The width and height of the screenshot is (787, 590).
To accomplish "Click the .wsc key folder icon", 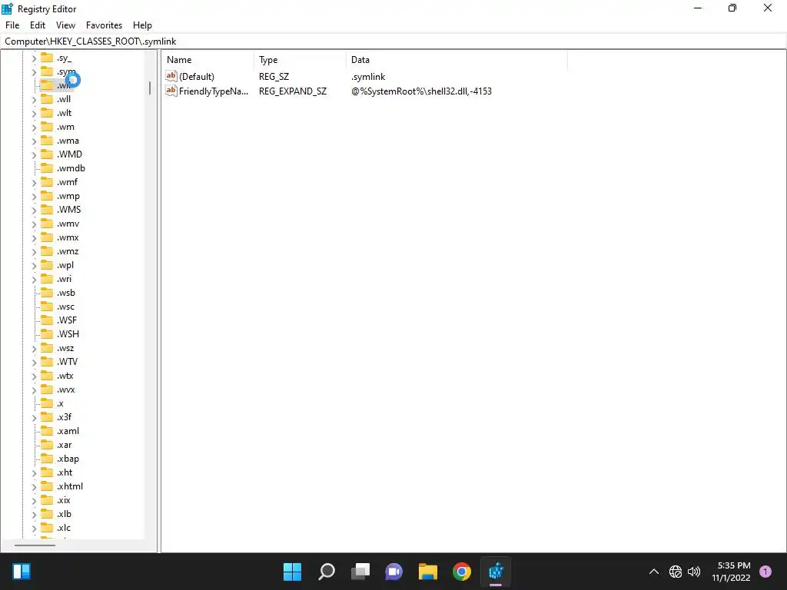I will pos(47,307).
